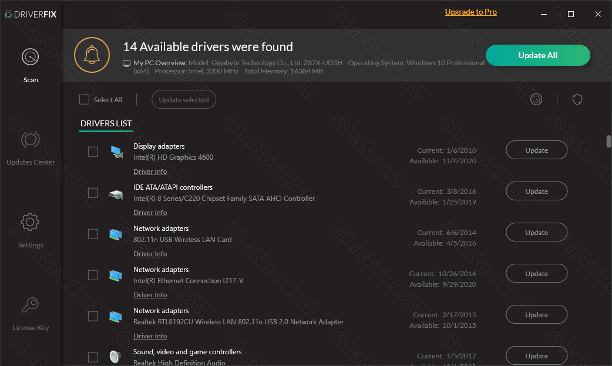Go to the Updates Center sidebar label

(x=31, y=162)
